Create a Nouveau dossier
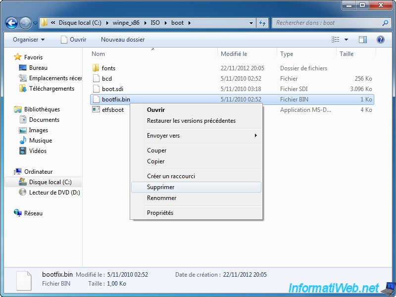Viewport: 396px width, 297px height. tap(123, 40)
